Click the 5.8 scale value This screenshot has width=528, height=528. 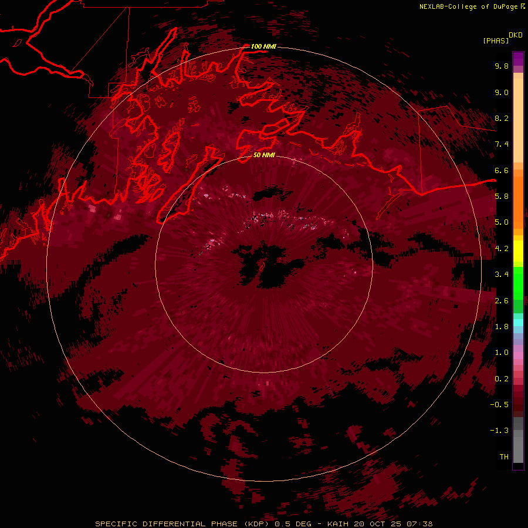point(502,196)
